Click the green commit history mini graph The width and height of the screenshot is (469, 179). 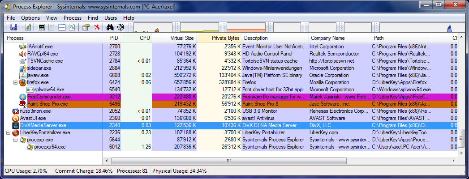point(199,27)
